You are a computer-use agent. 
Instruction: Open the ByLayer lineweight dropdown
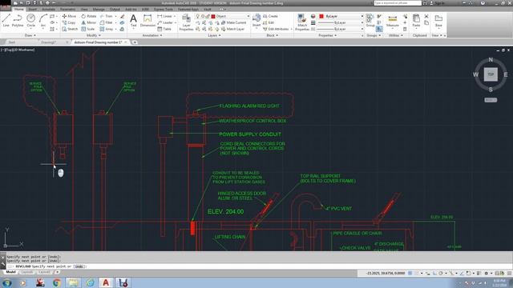tap(341, 22)
